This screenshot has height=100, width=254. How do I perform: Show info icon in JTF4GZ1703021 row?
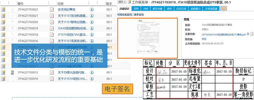pyautogui.click(x=92, y=16)
